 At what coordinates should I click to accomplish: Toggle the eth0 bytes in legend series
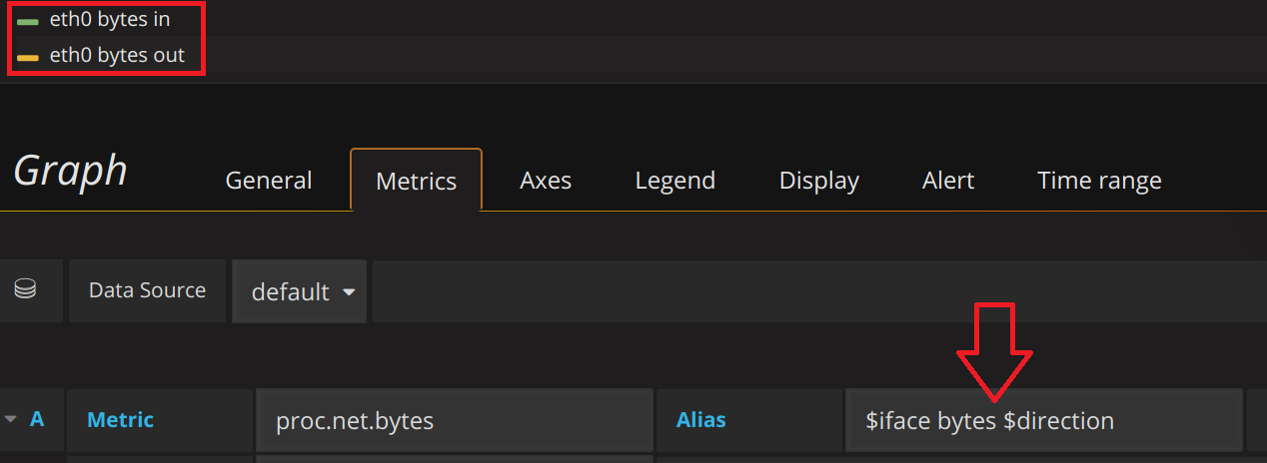[110, 20]
